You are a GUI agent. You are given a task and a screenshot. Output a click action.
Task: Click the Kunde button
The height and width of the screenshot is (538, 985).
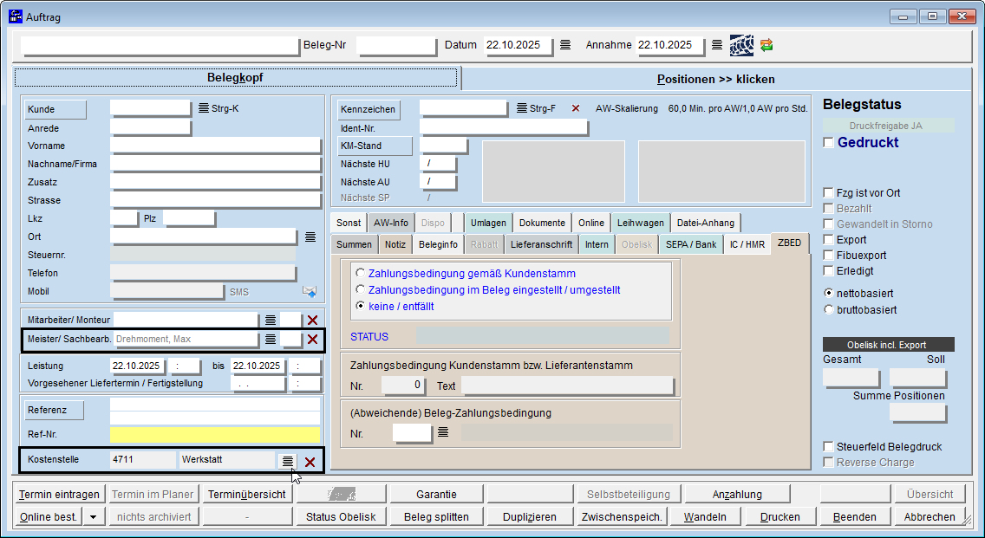coord(55,109)
